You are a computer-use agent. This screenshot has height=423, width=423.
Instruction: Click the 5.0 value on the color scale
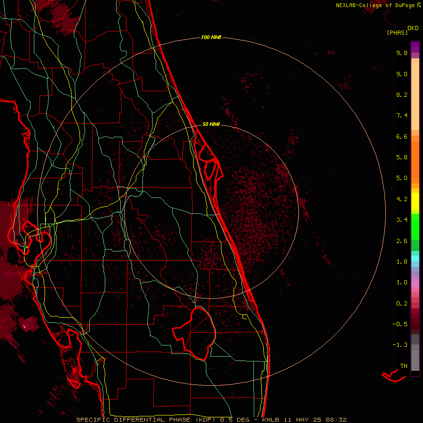pyautogui.click(x=402, y=178)
